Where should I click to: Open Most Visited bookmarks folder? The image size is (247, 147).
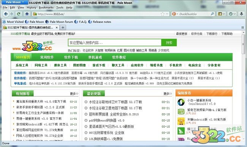(x=13, y=22)
